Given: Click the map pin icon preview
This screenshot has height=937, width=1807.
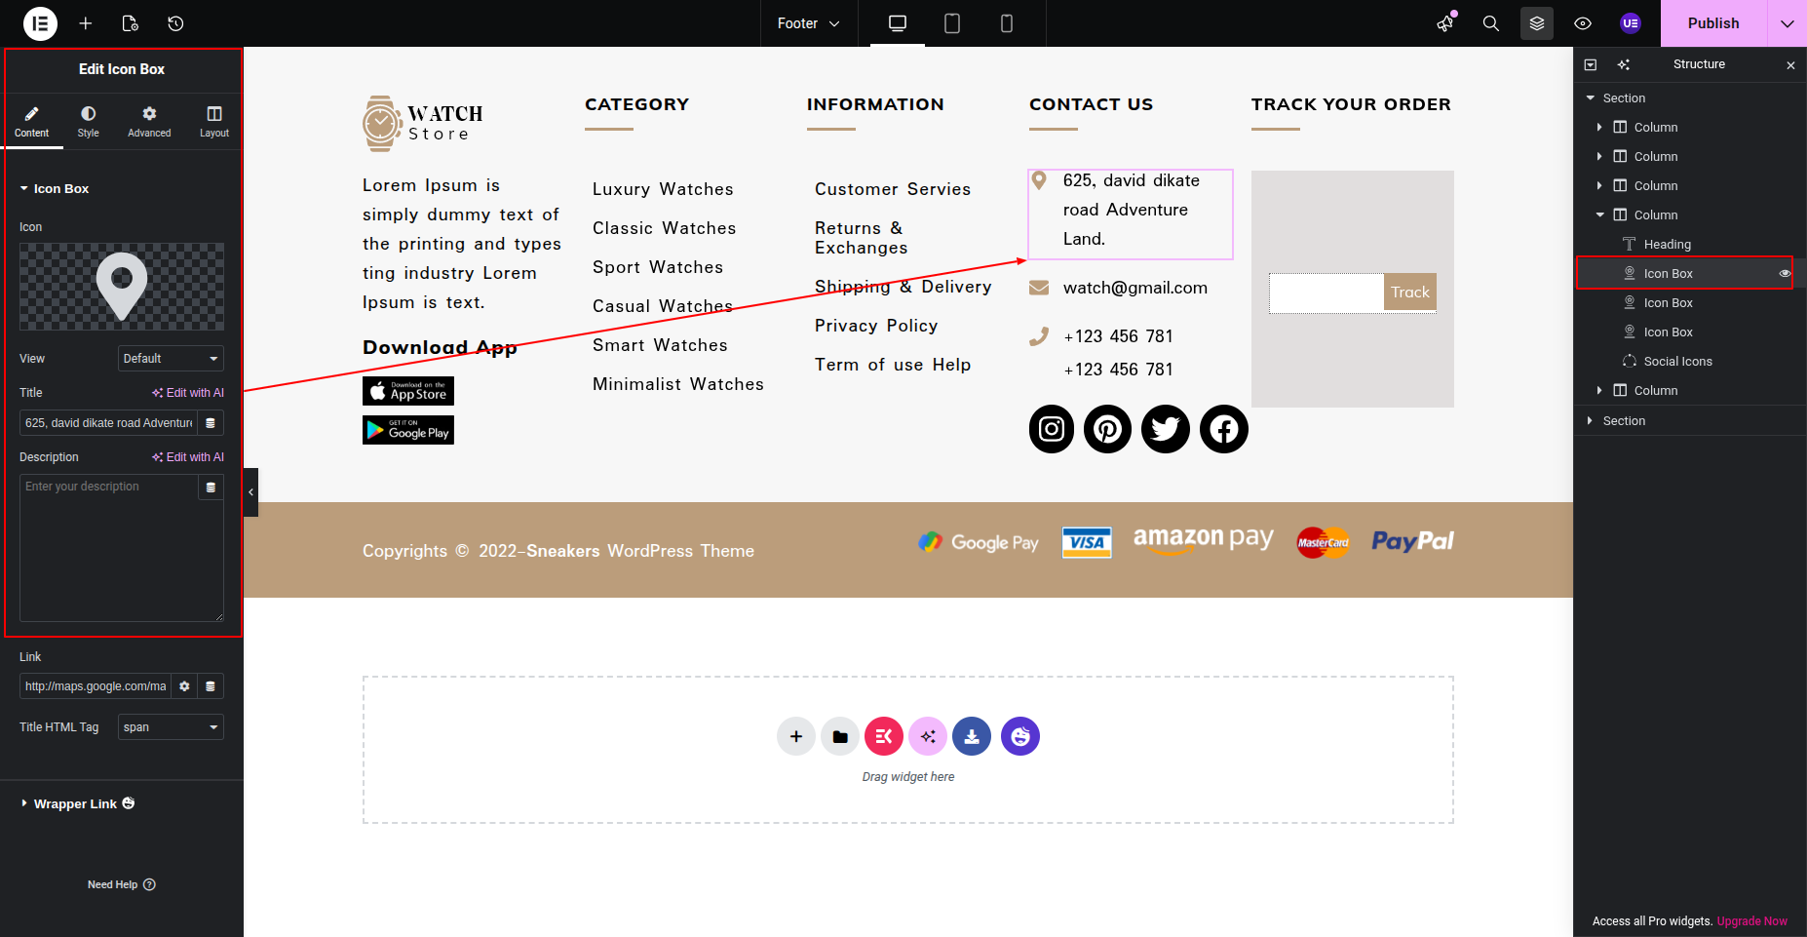Looking at the screenshot, I should tap(122, 287).
